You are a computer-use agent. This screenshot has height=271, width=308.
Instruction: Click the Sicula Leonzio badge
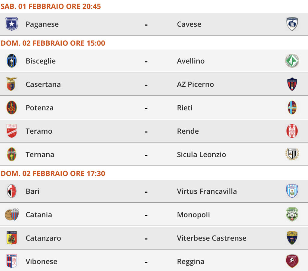292,154
